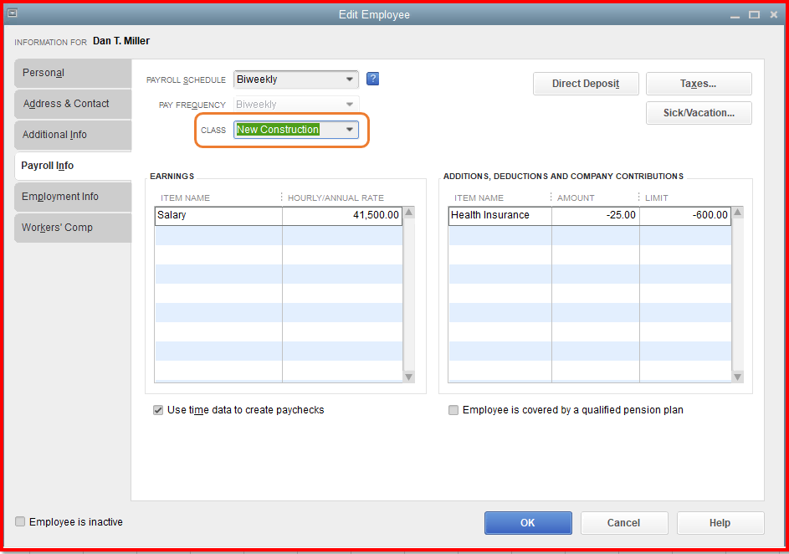Select New Construction text in Class field
Screen dimensions: 789x554
pos(278,130)
